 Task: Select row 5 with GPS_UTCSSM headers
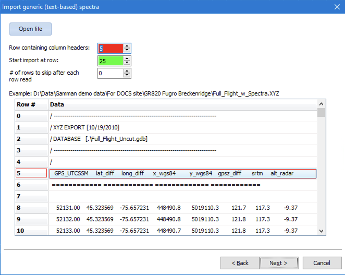pos(182,174)
